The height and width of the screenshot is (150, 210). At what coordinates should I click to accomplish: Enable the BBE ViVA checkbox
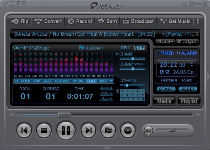[121, 64]
